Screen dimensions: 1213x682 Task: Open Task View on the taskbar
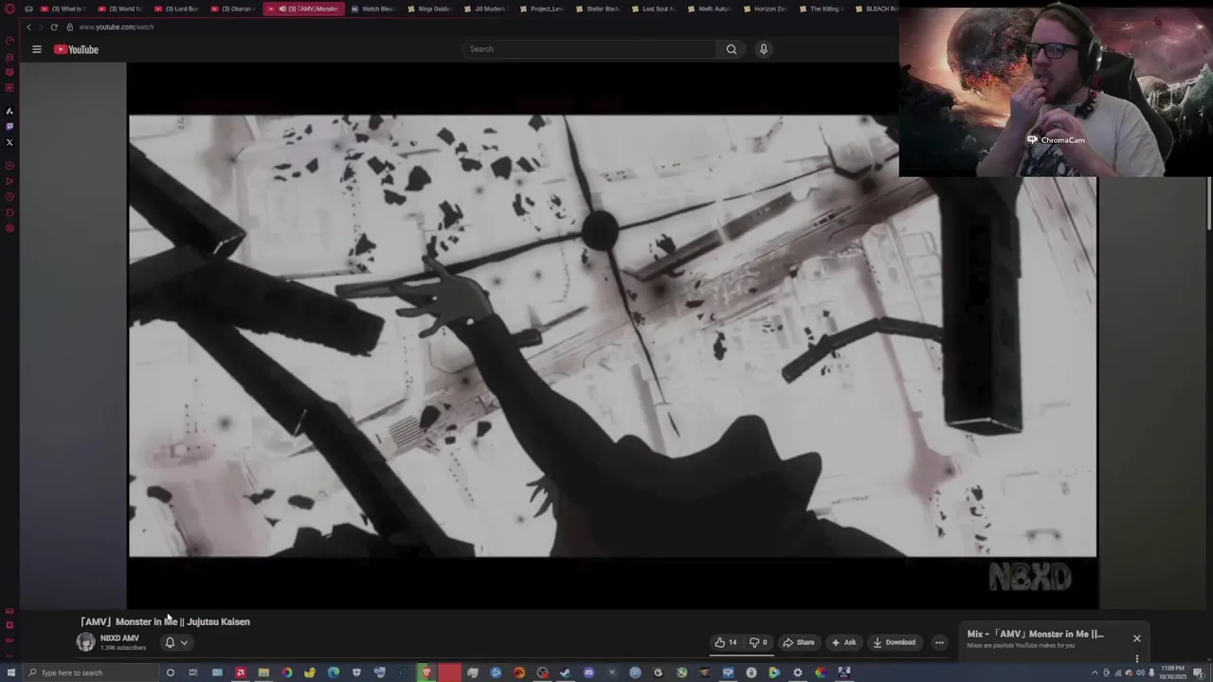click(x=193, y=673)
